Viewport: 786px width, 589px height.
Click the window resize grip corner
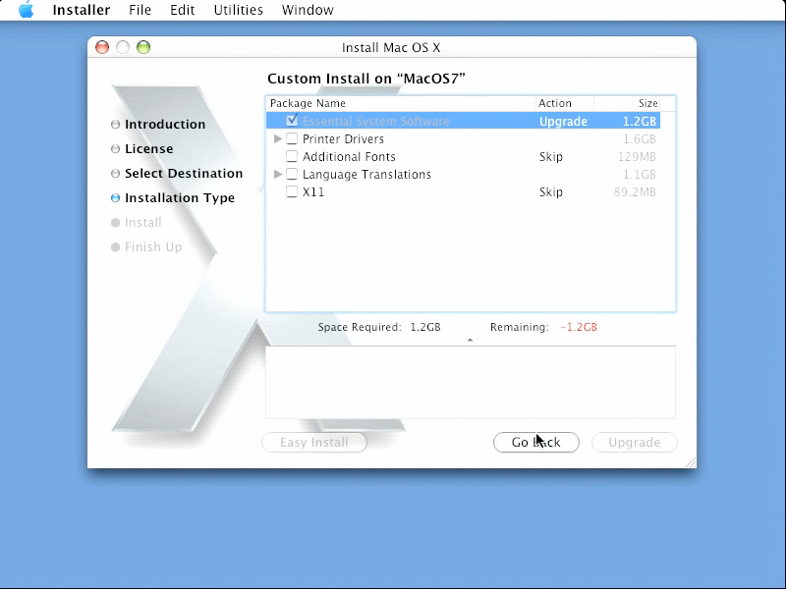coord(691,462)
